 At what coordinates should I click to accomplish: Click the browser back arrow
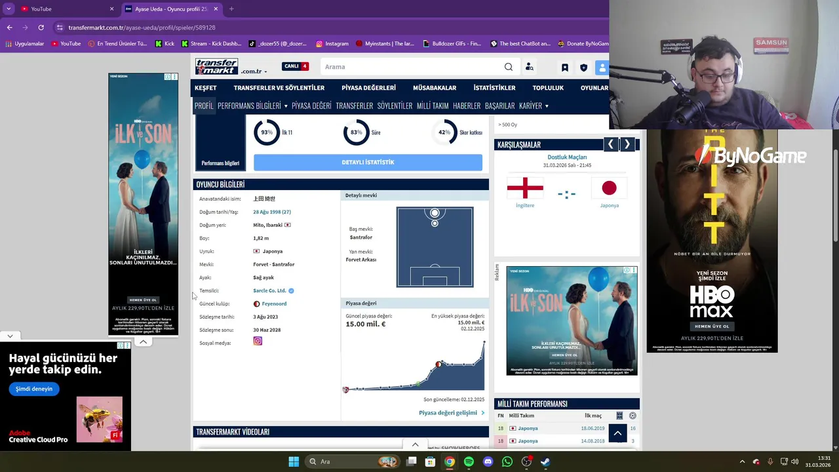point(9,28)
